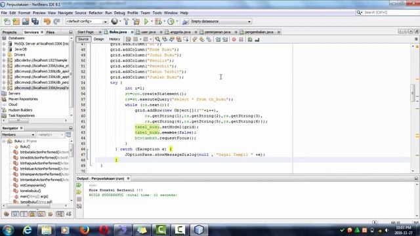
Task: Expand the Java DB node
Action: [x=4, y=49]
